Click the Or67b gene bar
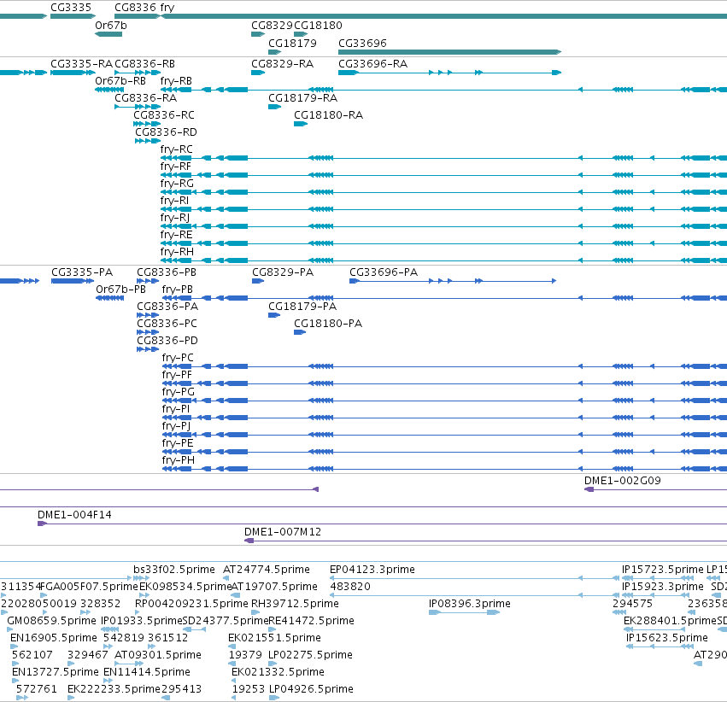This screenshot has width=727, height=702. 108,34
